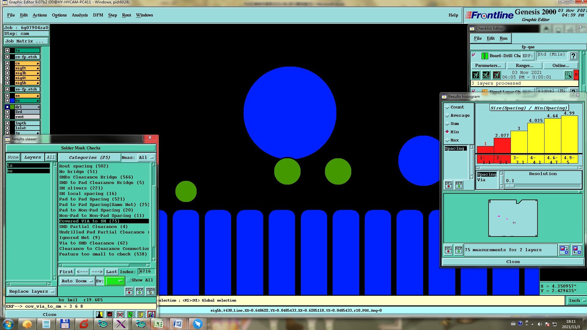Click the question mark help icon for Board-Drill

point(573,56)
